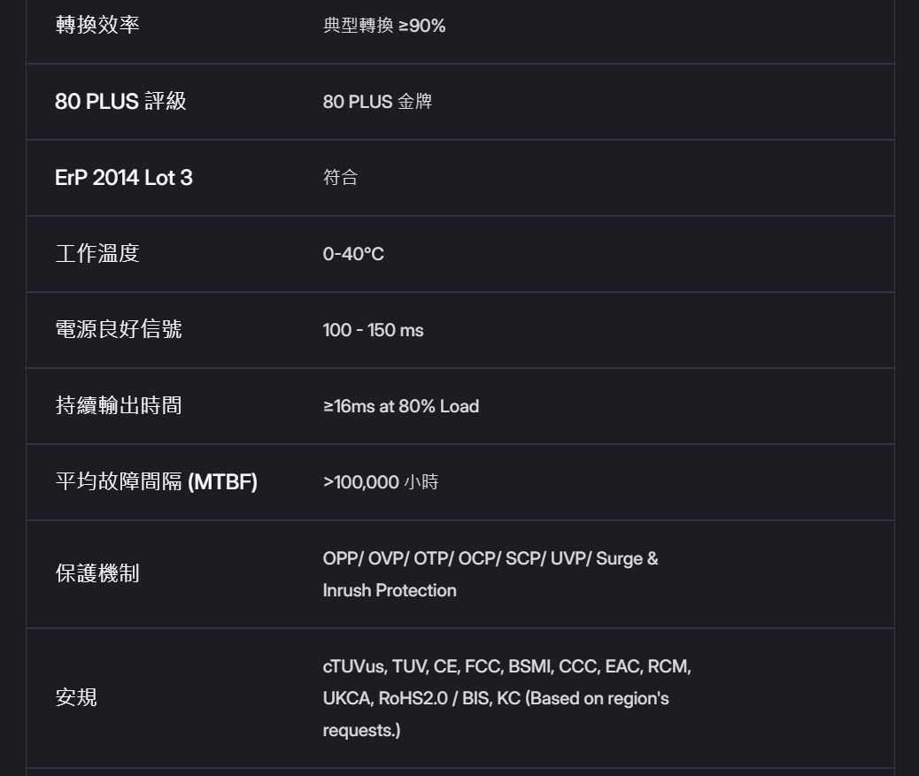Click the 保護機制 row label
The image size is (919, 776).
tap(97, 574)
